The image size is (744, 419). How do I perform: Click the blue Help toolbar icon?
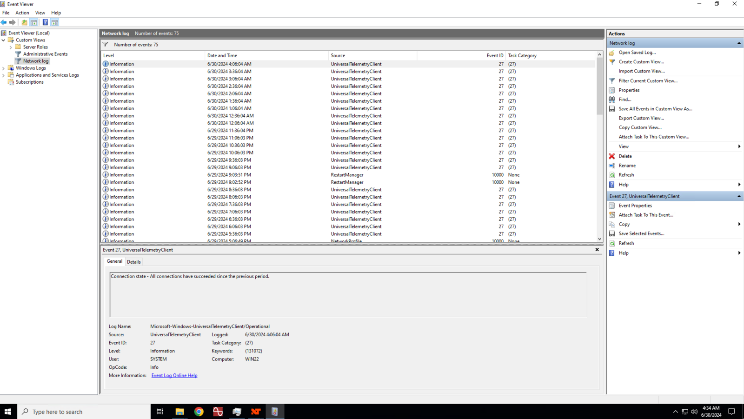(45, 22)
